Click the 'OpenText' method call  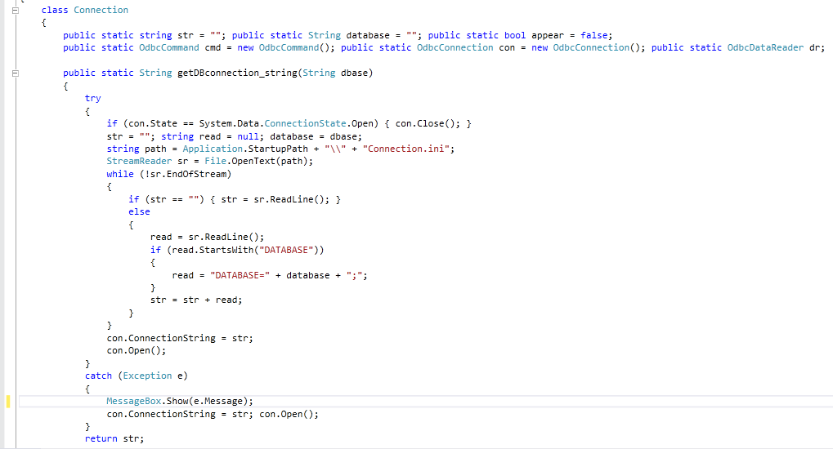(253, 162)
